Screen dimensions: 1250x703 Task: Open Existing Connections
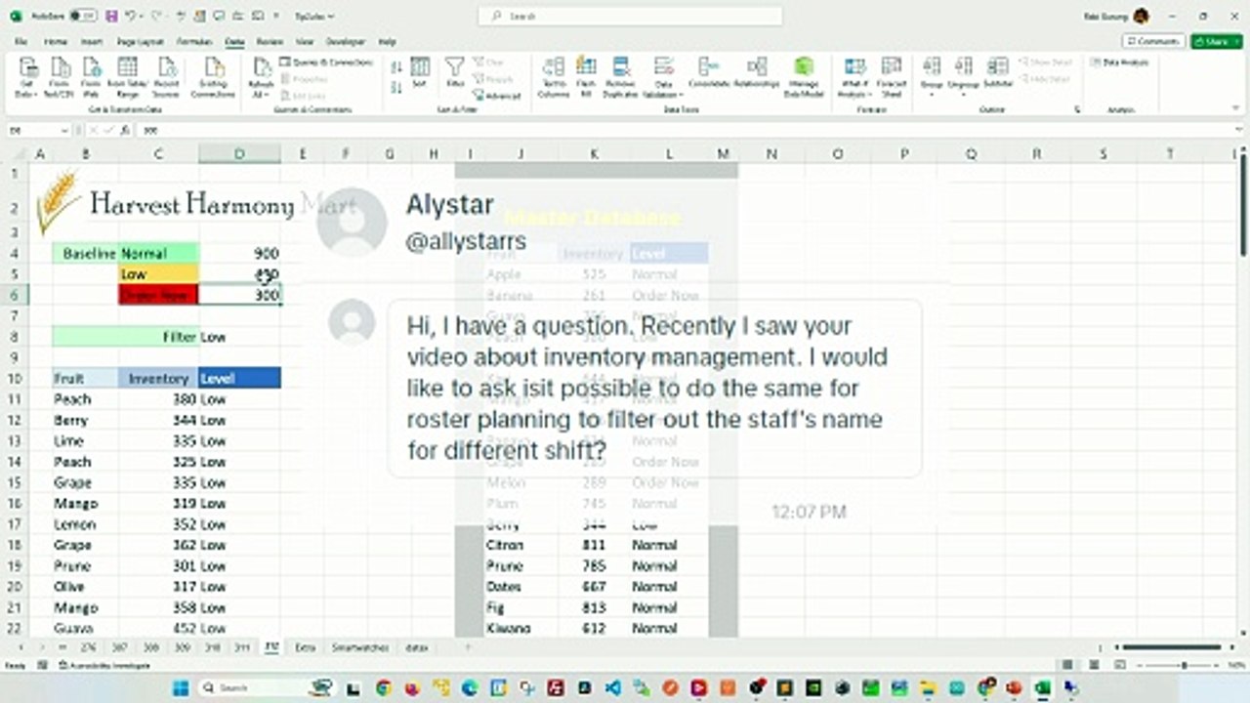point(212,77)
